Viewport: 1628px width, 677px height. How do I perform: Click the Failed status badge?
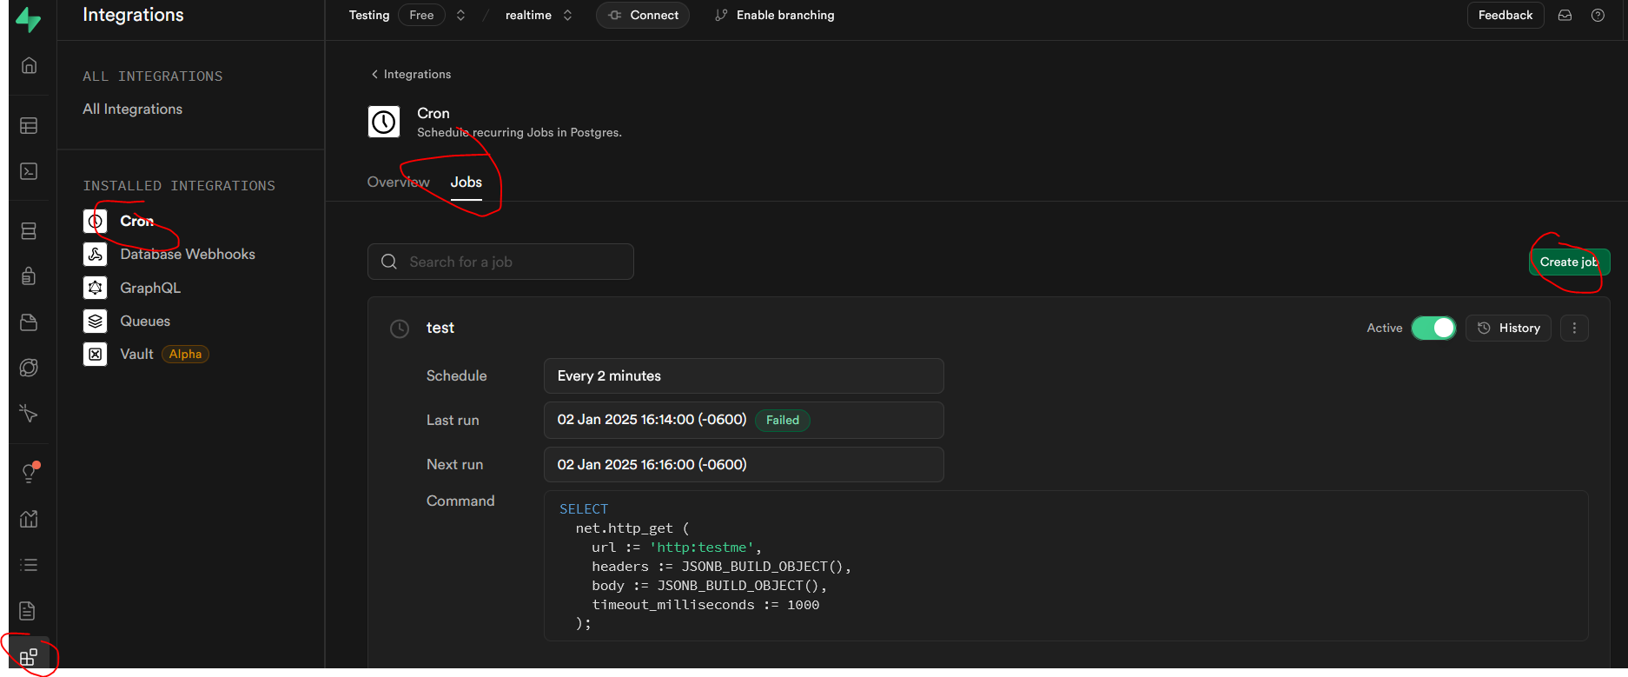[783, 420]
